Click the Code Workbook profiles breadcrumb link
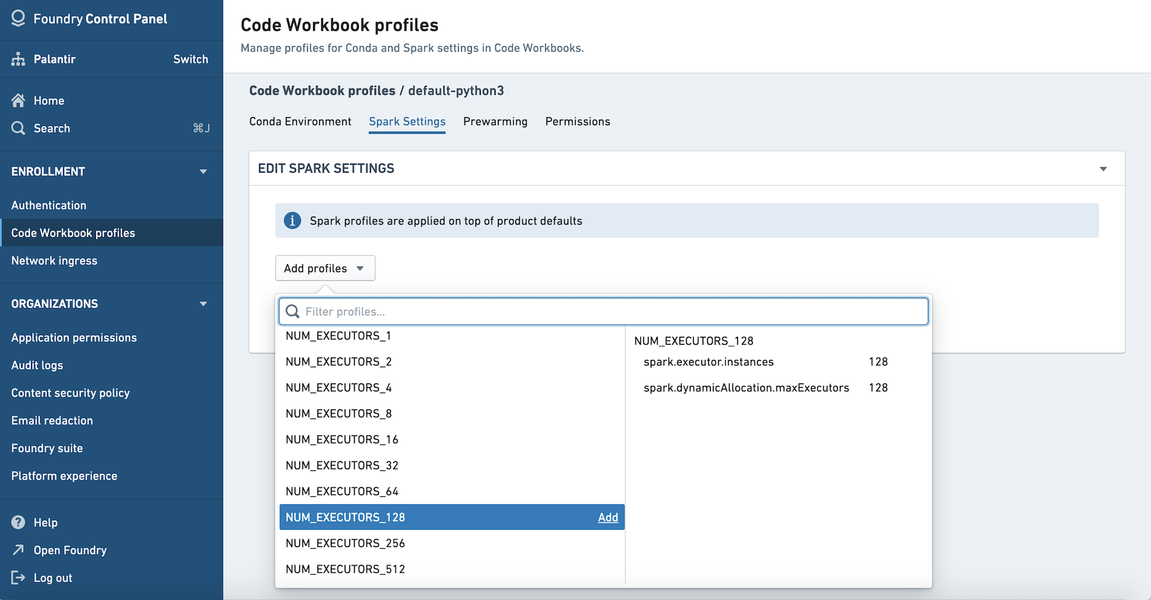 coord(322,91)
